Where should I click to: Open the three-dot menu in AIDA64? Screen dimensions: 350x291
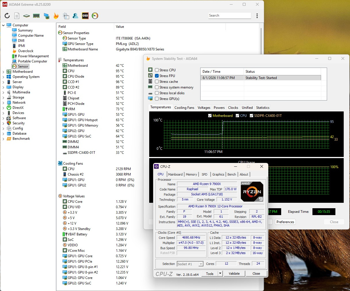257,16
